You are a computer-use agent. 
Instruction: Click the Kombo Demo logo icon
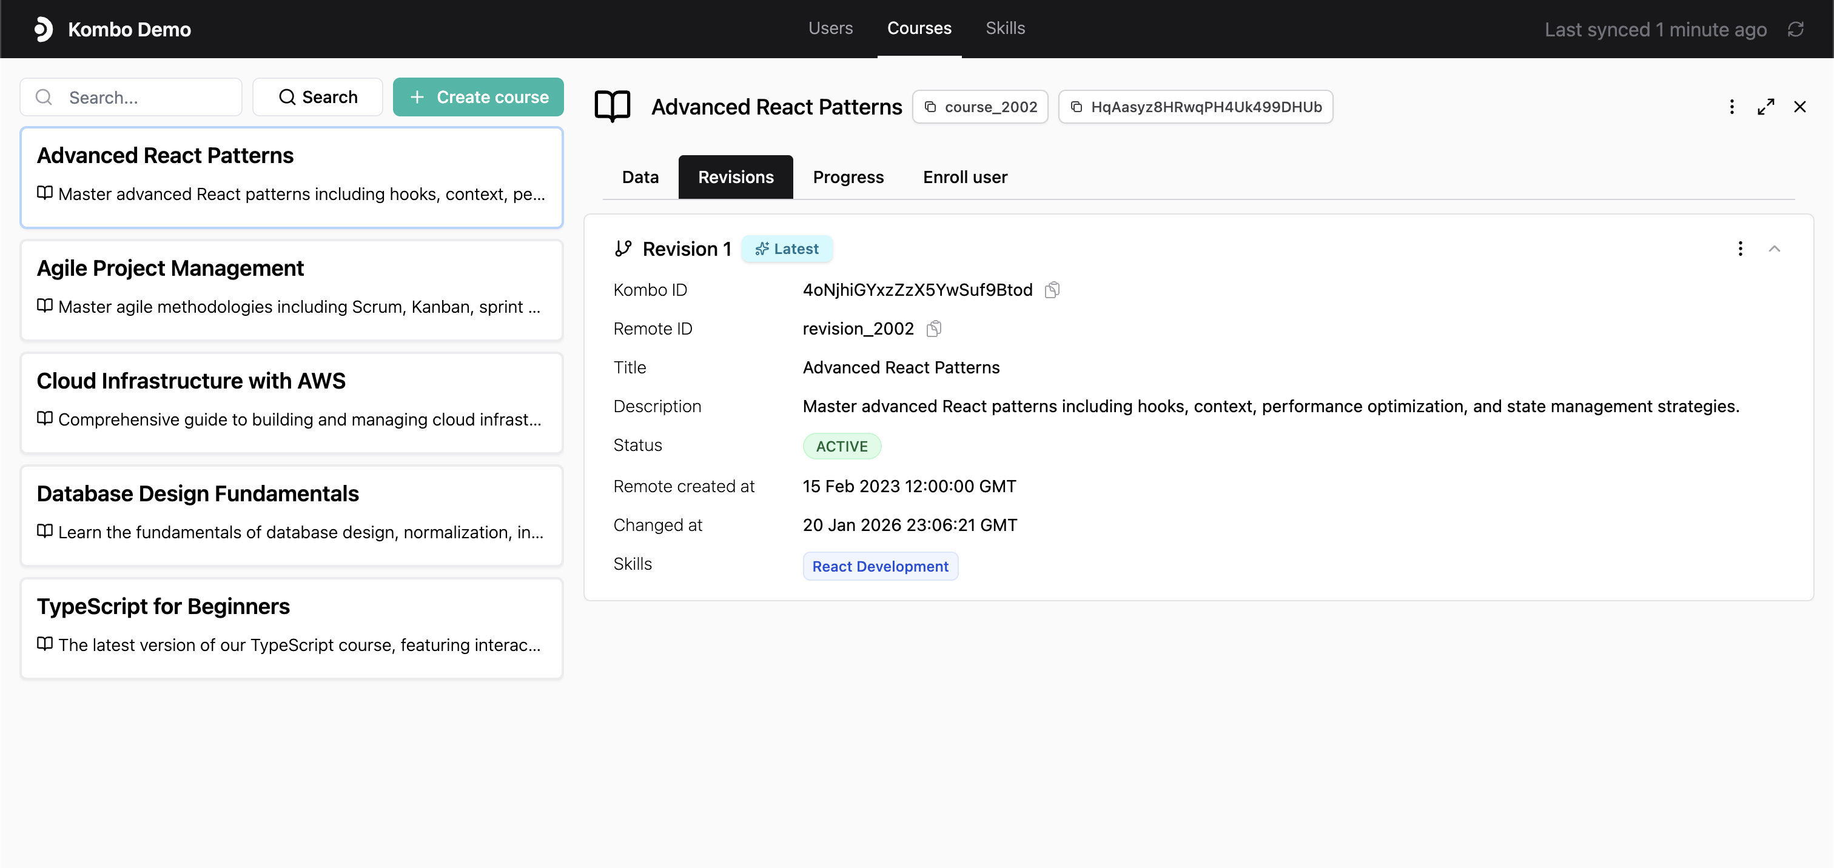point(44,29)
